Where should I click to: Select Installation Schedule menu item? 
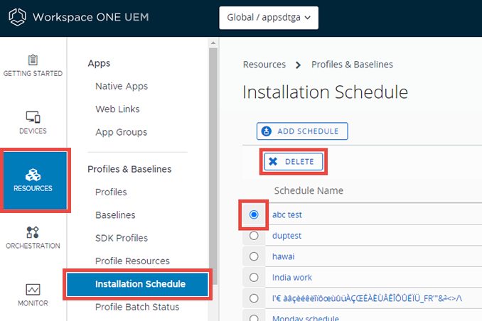137,284
